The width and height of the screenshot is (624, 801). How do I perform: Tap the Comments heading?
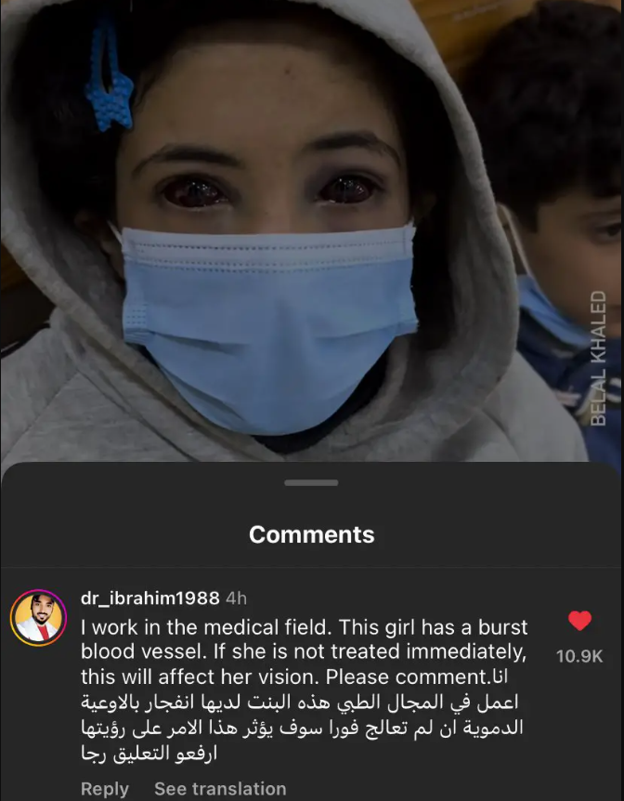point(311,535)
